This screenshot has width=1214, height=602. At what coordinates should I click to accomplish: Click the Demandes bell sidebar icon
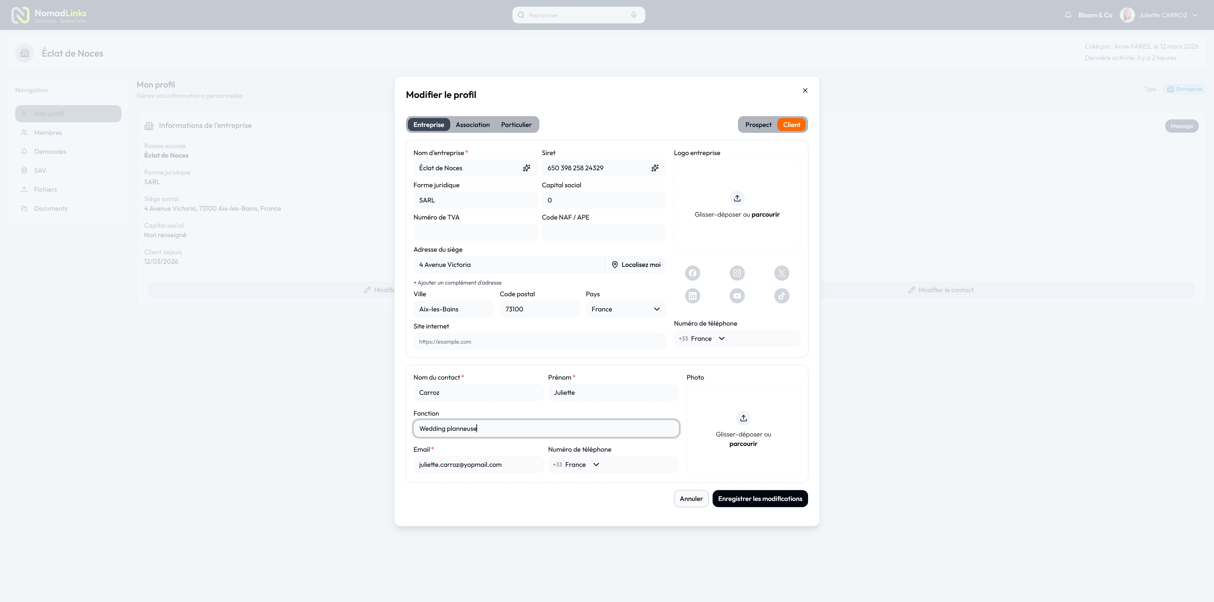[x=24, y=152]
